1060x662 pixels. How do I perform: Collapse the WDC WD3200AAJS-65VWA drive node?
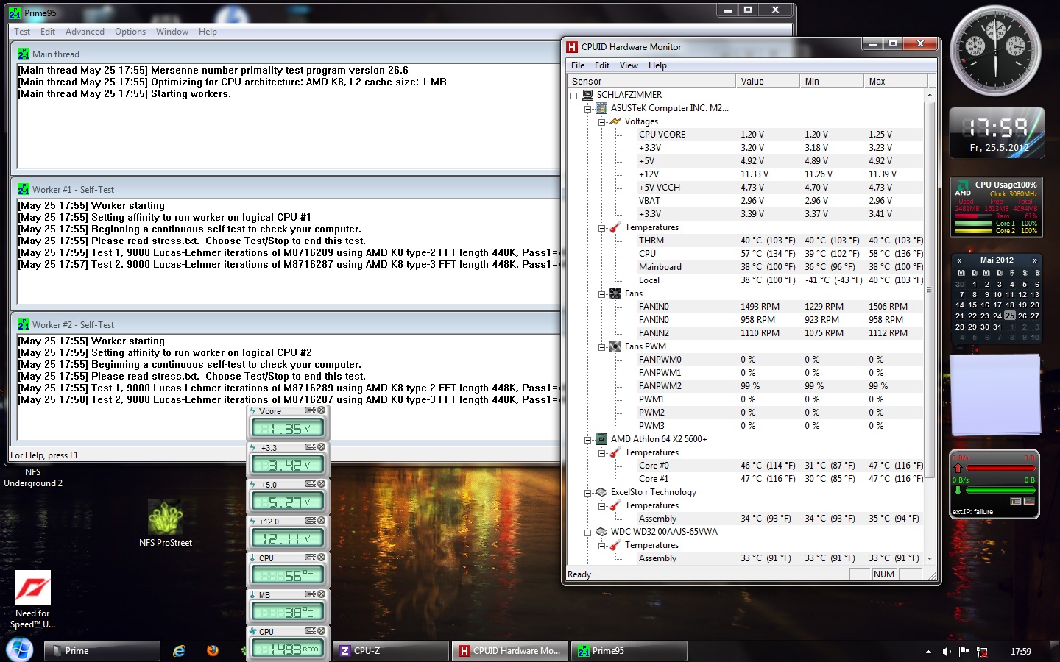click(x=587, y=532)
